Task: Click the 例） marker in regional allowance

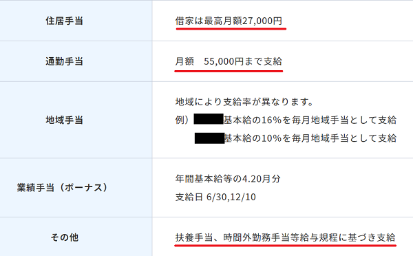Action: [182, 120]
